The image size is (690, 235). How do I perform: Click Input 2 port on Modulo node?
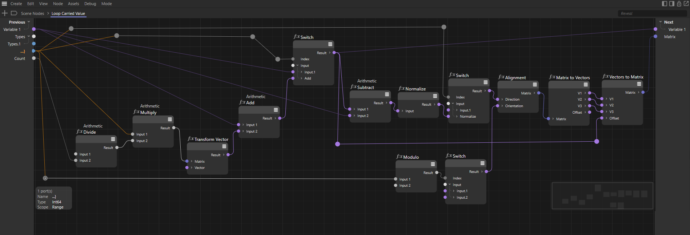396,185
